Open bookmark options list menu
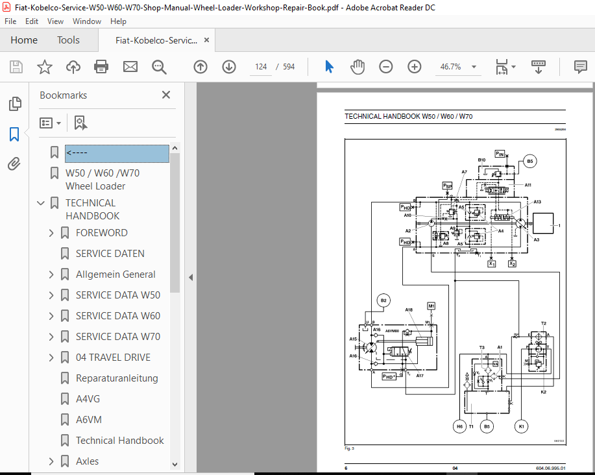 pos(50,123)
